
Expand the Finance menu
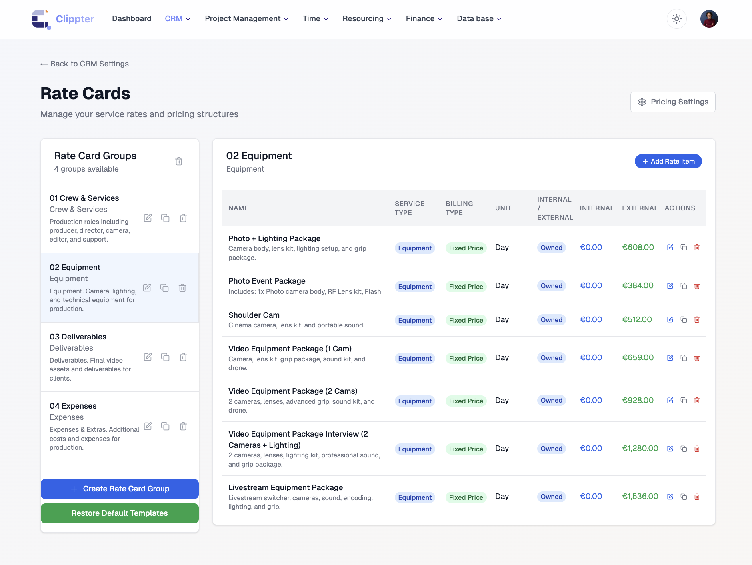pos(424,19)
